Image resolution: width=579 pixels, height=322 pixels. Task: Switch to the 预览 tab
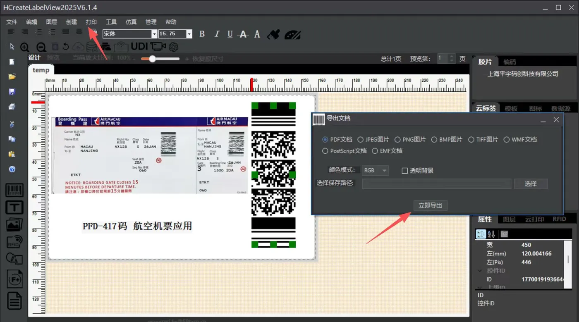point(53,58)
